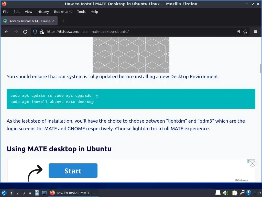Switch to workspace 1

coord(11,193)
